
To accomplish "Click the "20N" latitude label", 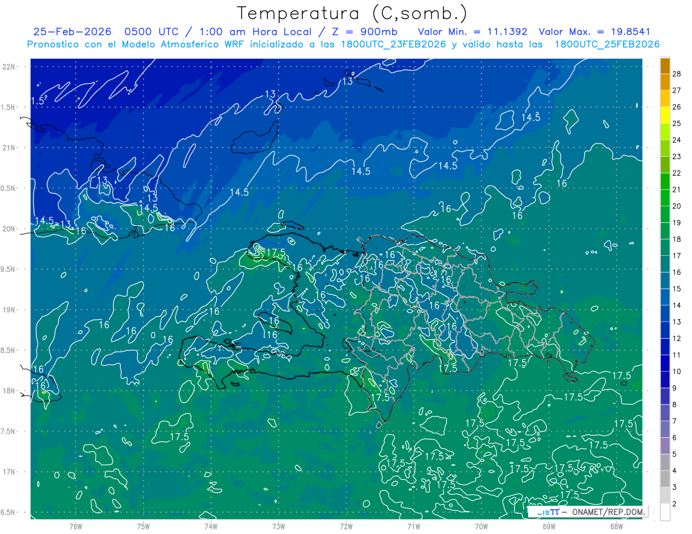I will (x=9, y=229).
